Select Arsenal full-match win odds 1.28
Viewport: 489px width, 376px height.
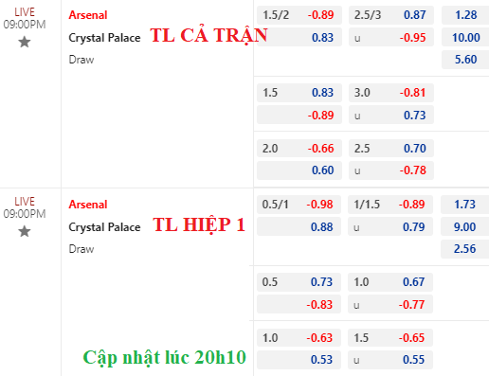pyautogui.click(x=465, y=15)
